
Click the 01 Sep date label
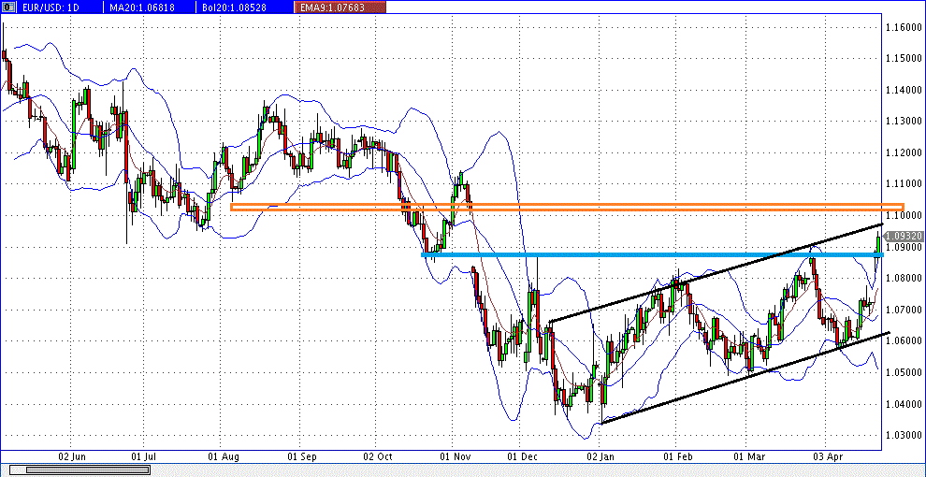(302, 456)
